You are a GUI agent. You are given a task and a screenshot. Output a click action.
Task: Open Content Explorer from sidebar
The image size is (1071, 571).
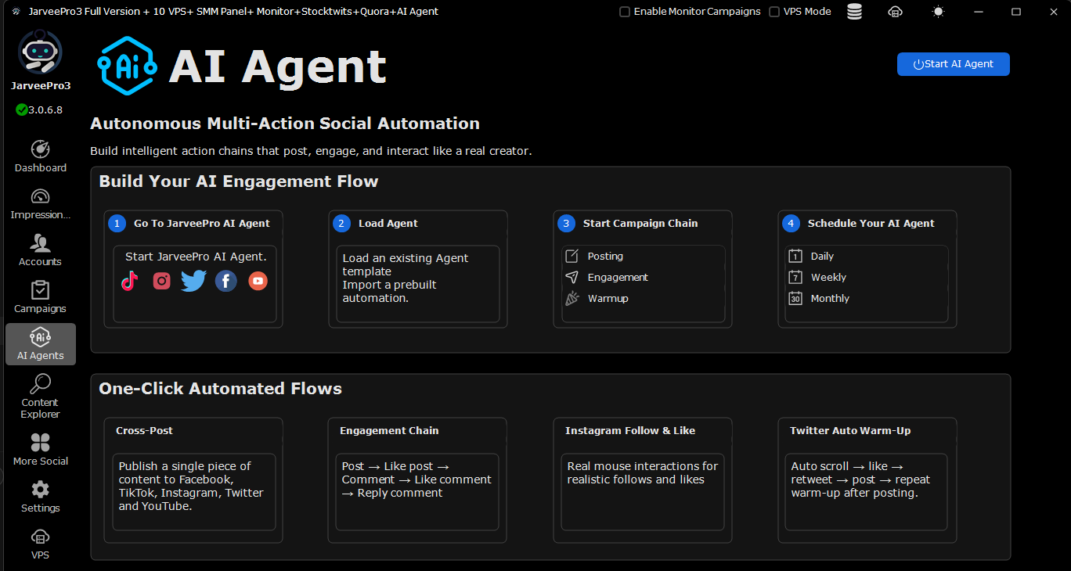41,396
